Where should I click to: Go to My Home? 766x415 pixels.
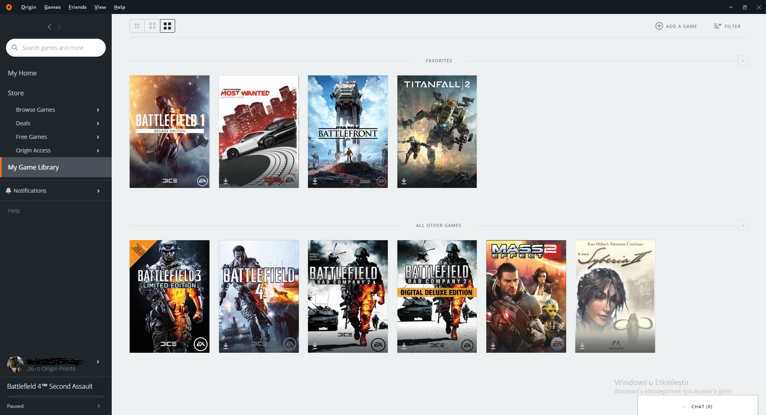coord(22,73)
